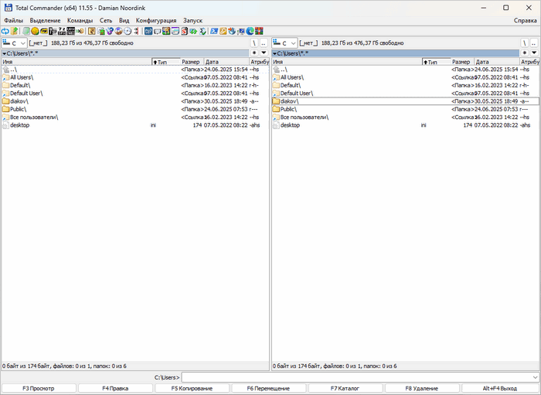Open the Команды menu

pos(80,20)
